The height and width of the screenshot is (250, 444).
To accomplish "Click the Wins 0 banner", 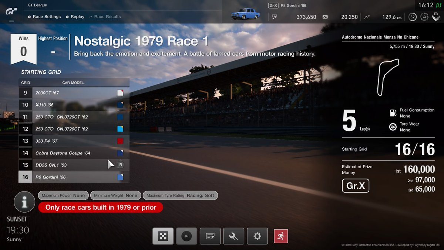I will pyautogui.click(x=24, y=49).
